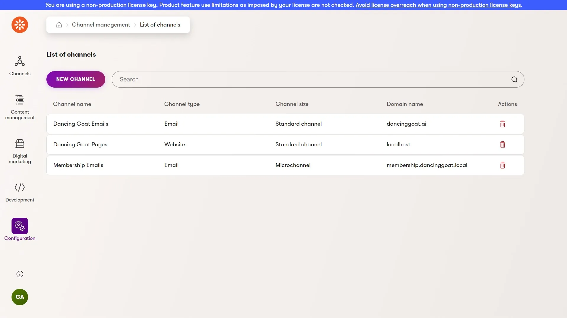Open the GA user account avatar

click(20, 297)
